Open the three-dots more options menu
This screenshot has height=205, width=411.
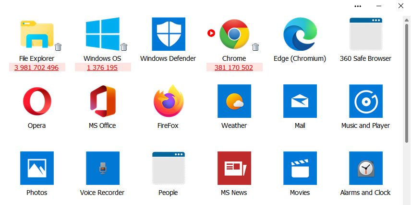(x=358, y=6)
